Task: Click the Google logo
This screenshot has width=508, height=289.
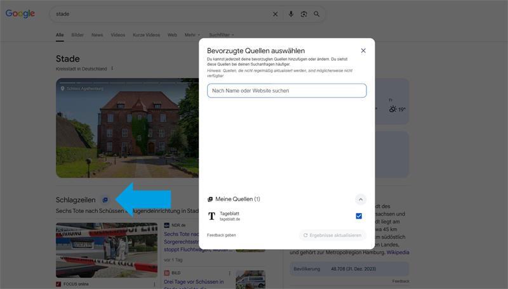Action: pyautogui.click(x=20, y=13)
